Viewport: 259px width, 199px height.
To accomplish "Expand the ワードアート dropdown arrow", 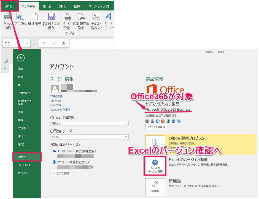I will (113, 28).
